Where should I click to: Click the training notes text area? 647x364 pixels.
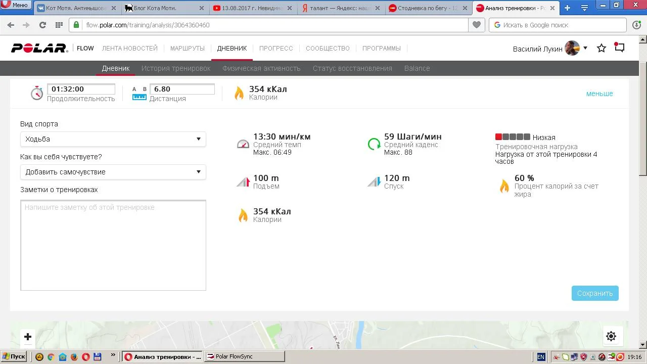(113, 245)
